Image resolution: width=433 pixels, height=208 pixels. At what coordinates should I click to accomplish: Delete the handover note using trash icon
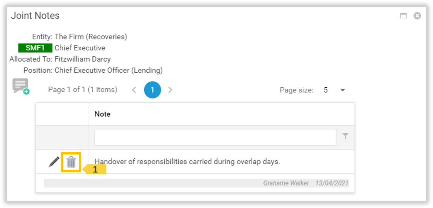coord(71,162)
